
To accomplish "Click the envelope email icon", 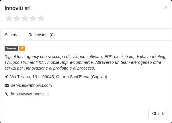I will coord(7,85).
